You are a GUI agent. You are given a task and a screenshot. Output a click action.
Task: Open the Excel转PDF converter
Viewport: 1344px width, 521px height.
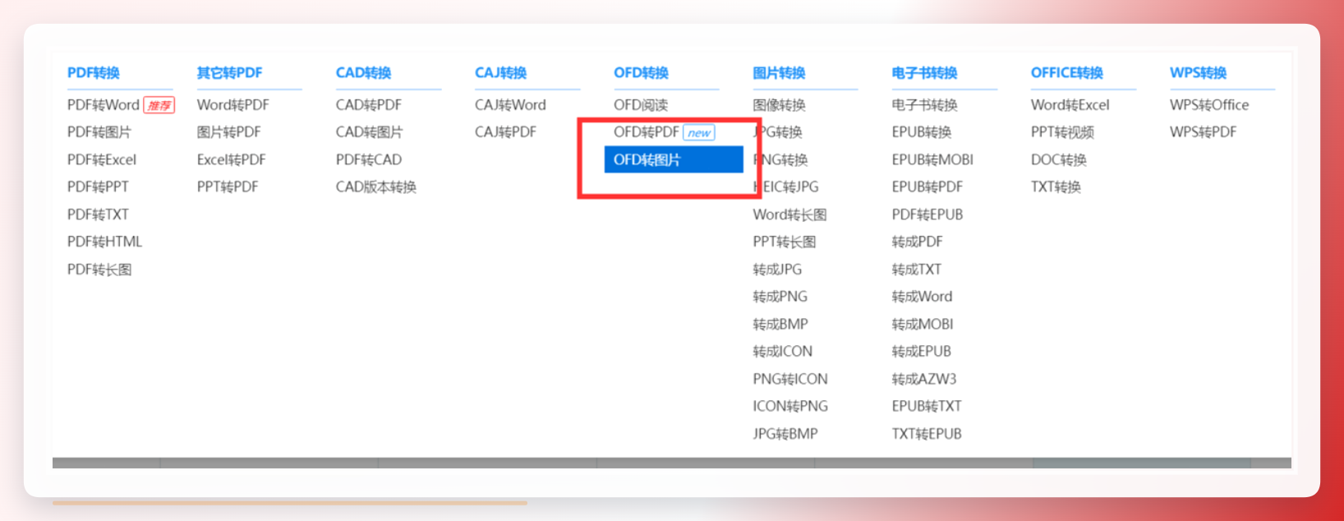pyautogui.click(x=232, y=159)
